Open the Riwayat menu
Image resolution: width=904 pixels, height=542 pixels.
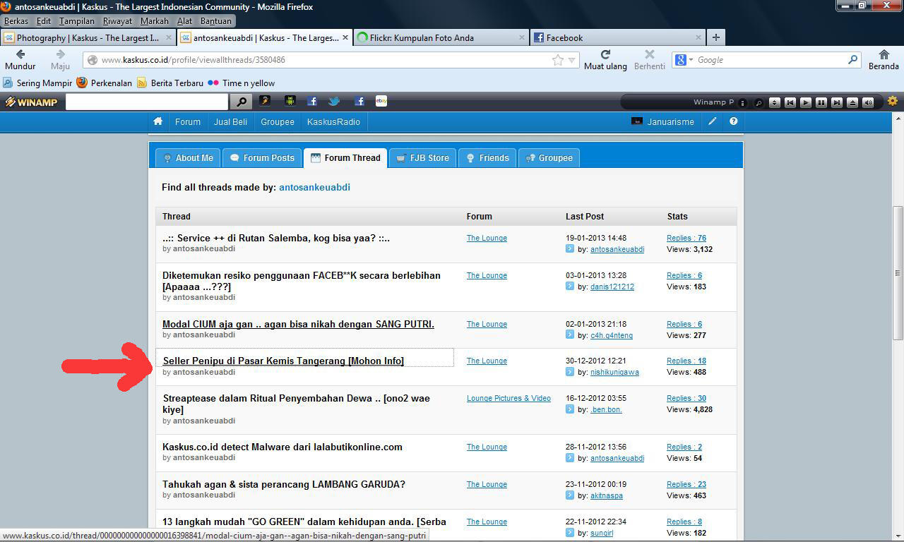tap(117, 21)
